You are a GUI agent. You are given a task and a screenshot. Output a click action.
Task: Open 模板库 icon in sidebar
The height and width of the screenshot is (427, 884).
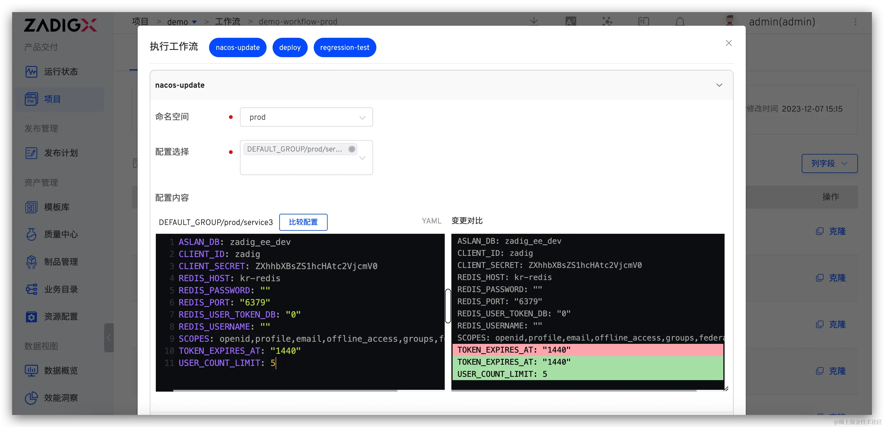pyautogui.click(x=31, y=207)
